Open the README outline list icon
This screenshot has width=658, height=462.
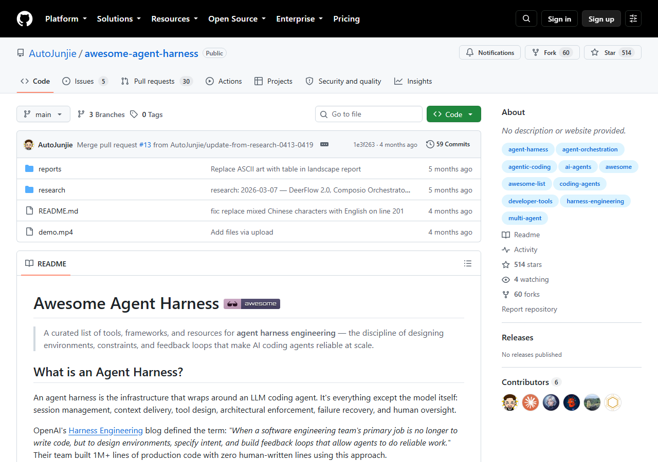coord(468,263)
